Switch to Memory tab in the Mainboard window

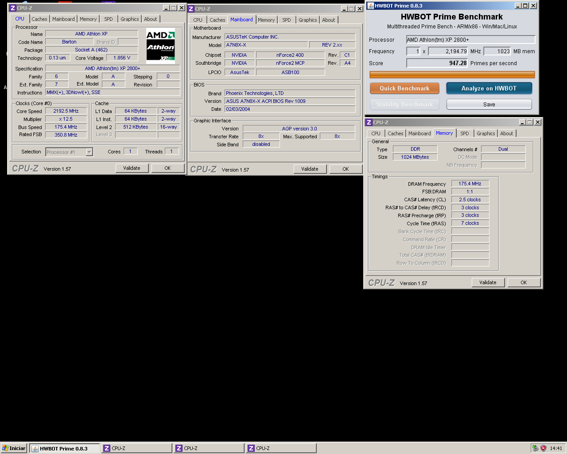[266, 20]
